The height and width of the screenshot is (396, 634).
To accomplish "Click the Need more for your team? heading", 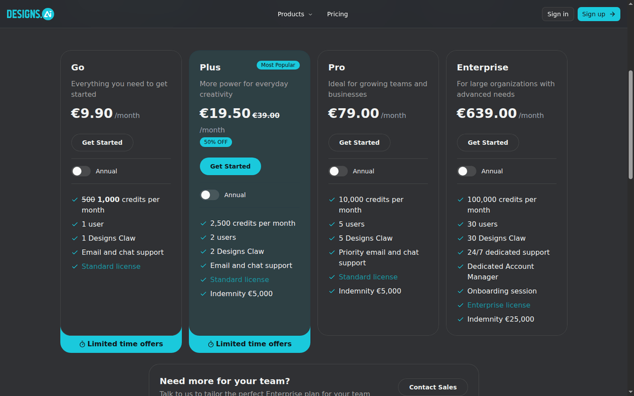I will (x=225, y=381).
